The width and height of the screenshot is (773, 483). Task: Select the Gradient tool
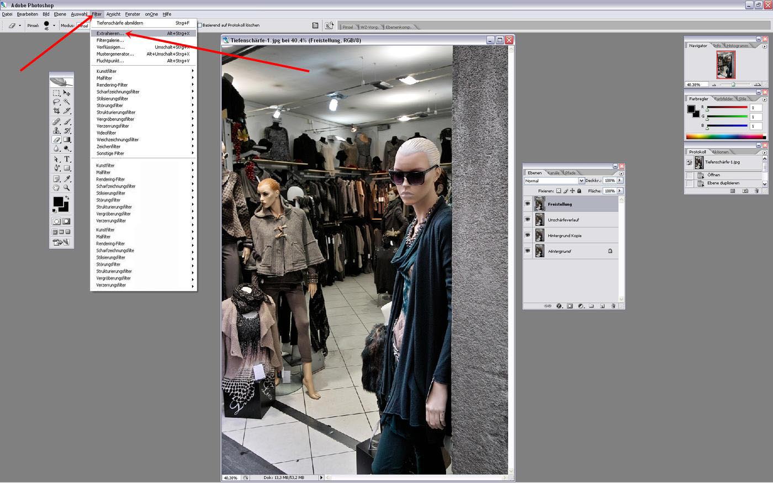[x=67, y=139]
